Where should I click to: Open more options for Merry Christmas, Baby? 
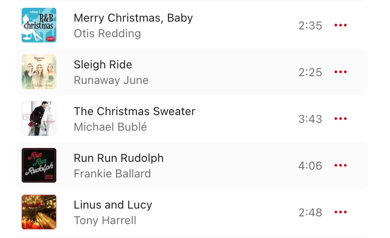[341, 26]
